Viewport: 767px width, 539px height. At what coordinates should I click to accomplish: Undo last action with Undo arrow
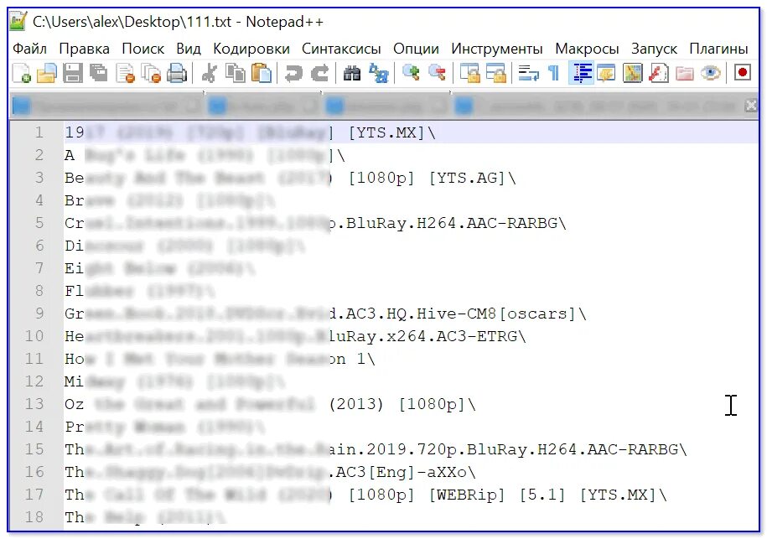pos(293,74)
